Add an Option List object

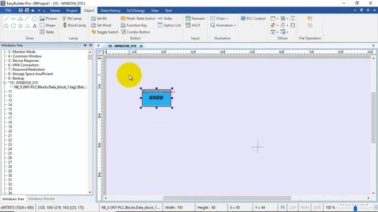point(170,25)
